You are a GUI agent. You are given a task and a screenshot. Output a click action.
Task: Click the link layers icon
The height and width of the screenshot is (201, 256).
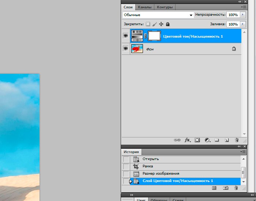click(177, 140)
